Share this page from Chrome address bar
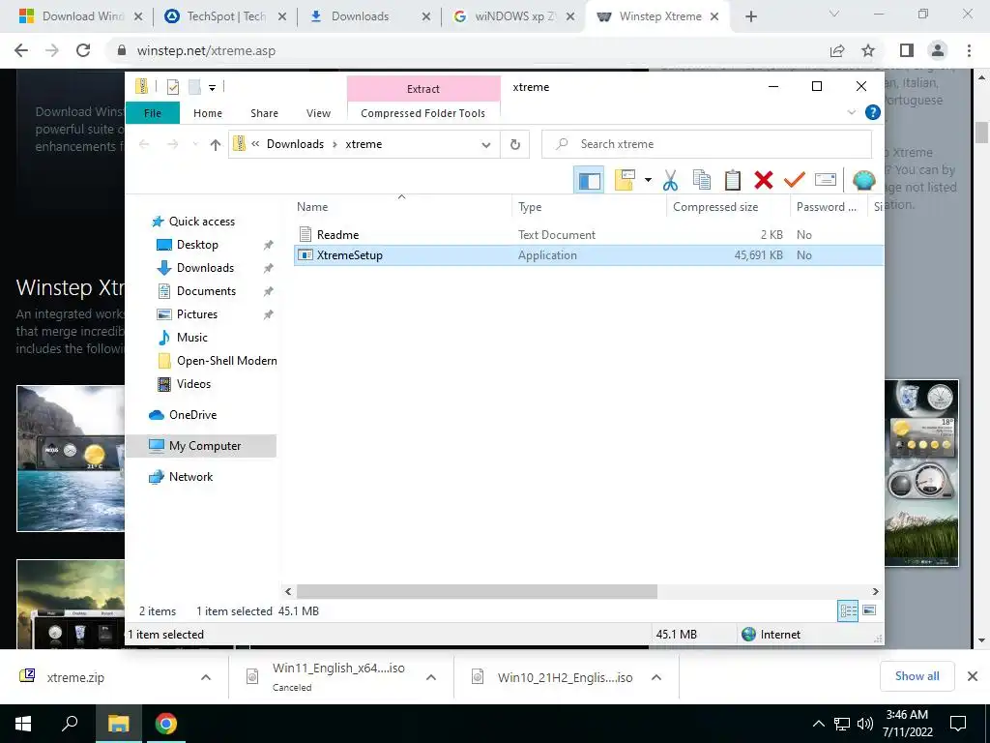 (837, 50)
